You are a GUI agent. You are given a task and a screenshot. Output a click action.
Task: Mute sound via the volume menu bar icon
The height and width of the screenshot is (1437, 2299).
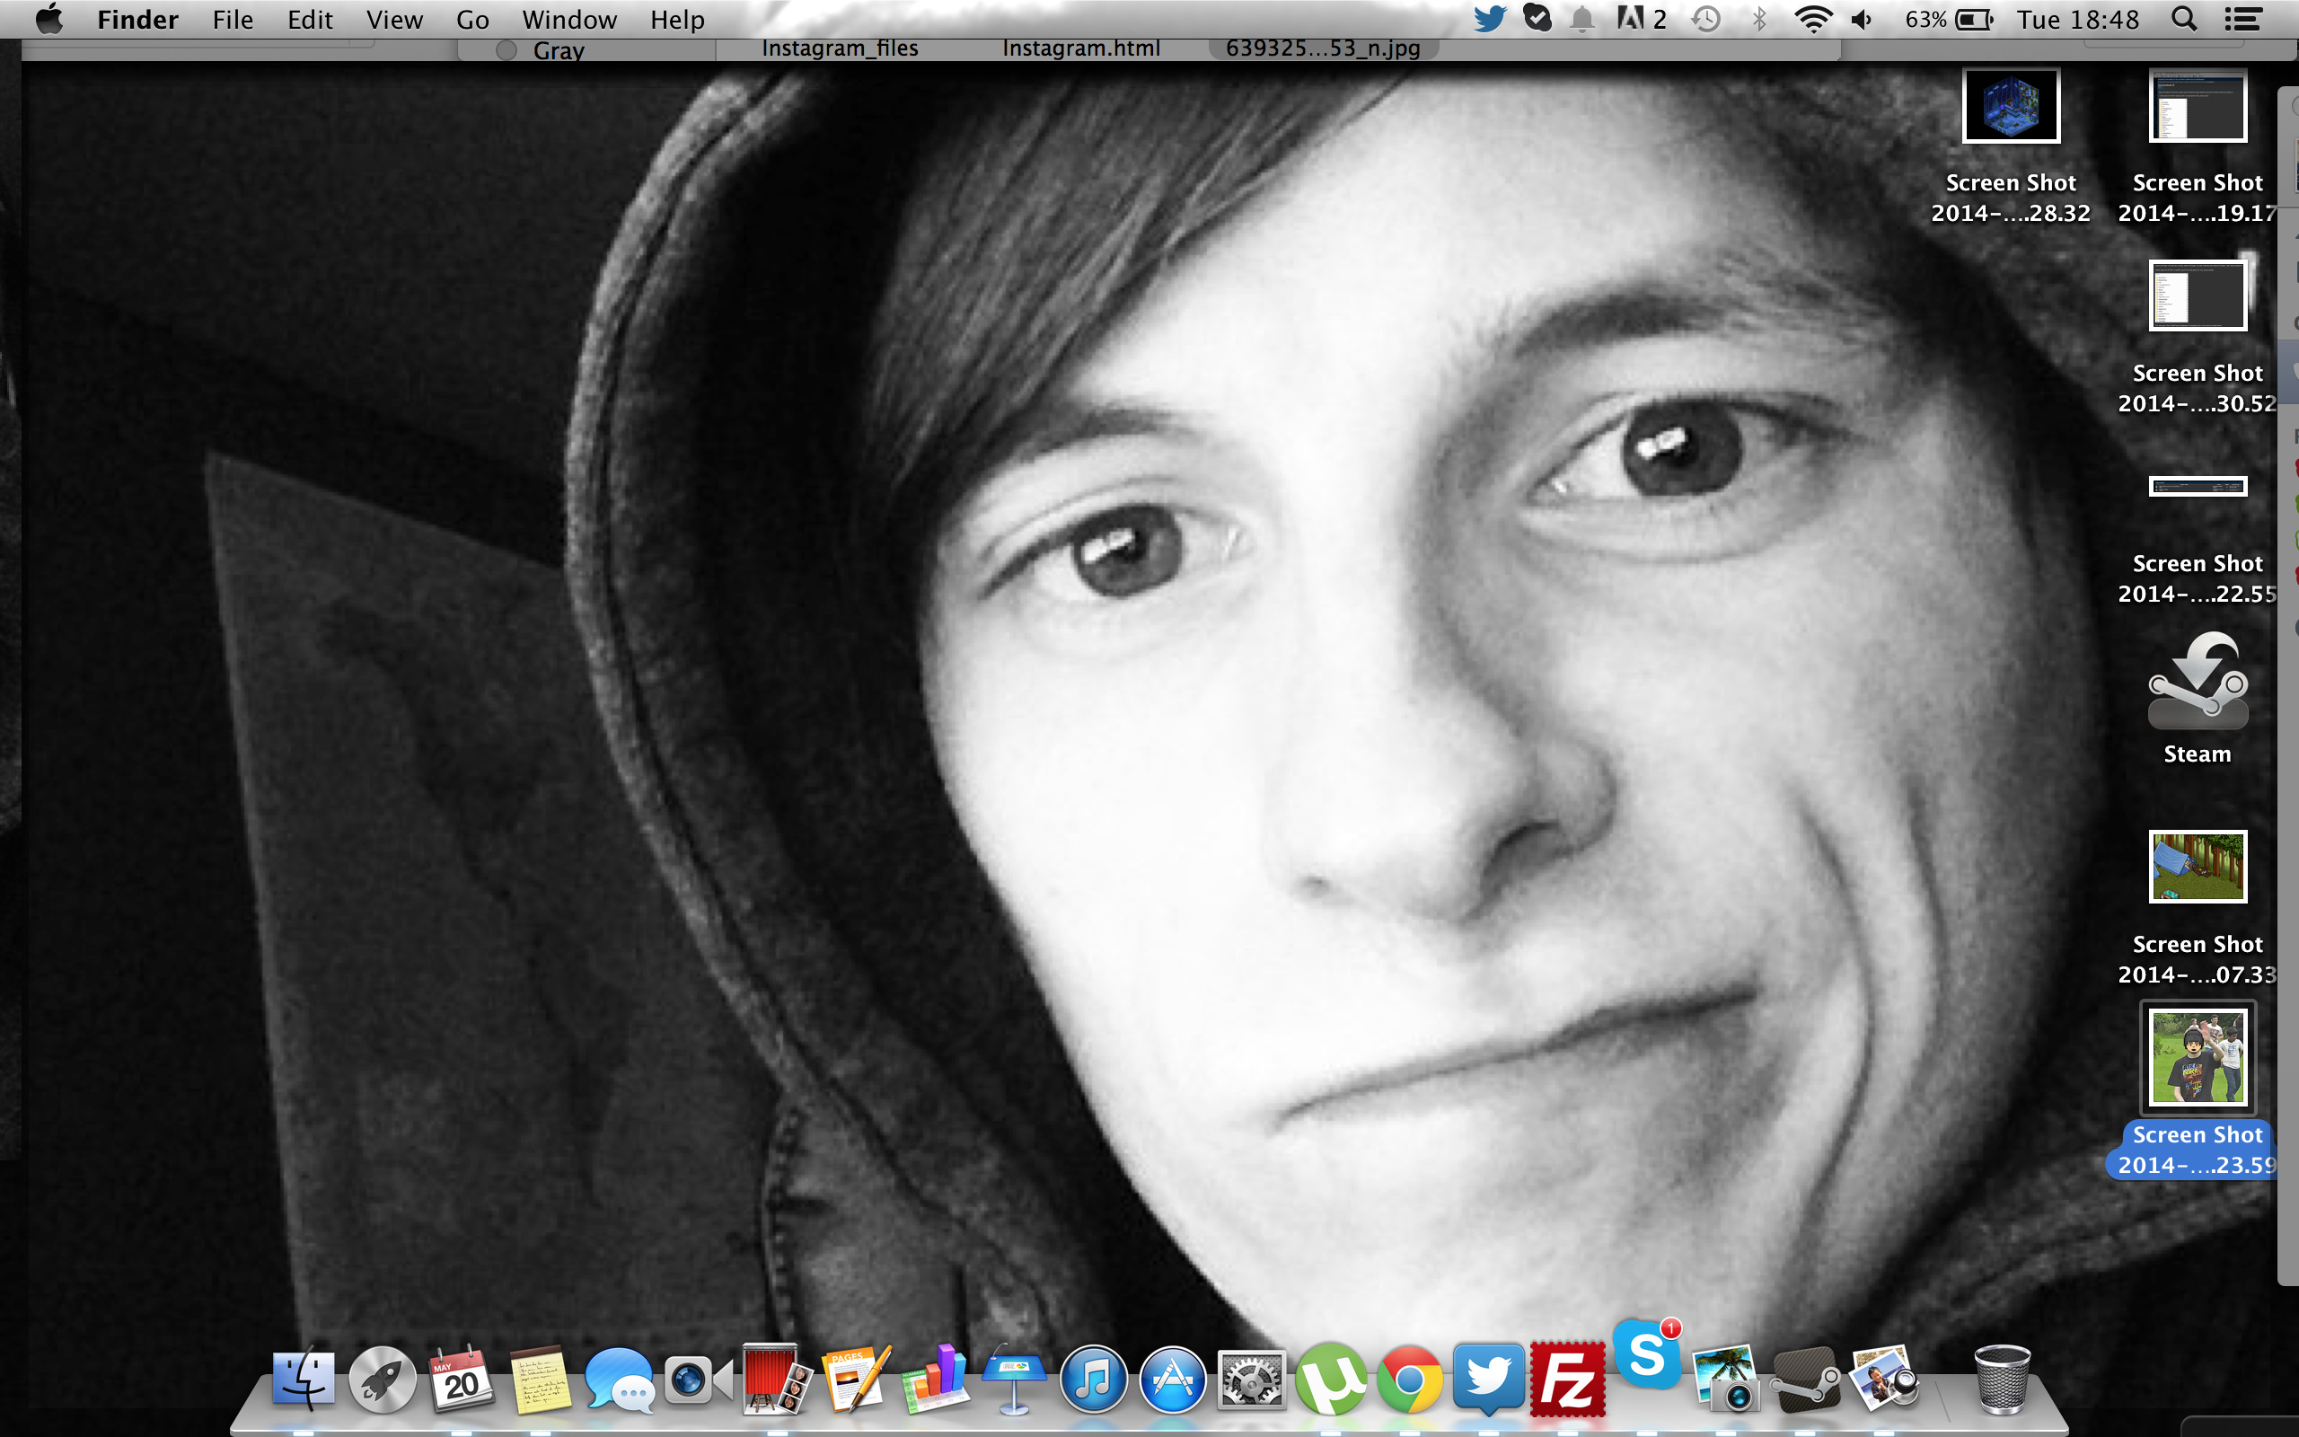pyautogui.click(x=1861, y=19)
